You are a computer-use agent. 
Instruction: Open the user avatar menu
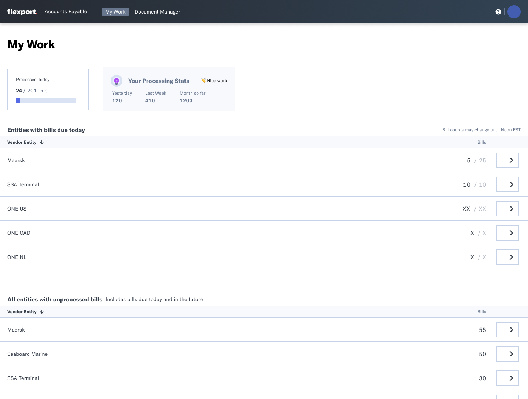pyautogui.click(x=514, y=12)
